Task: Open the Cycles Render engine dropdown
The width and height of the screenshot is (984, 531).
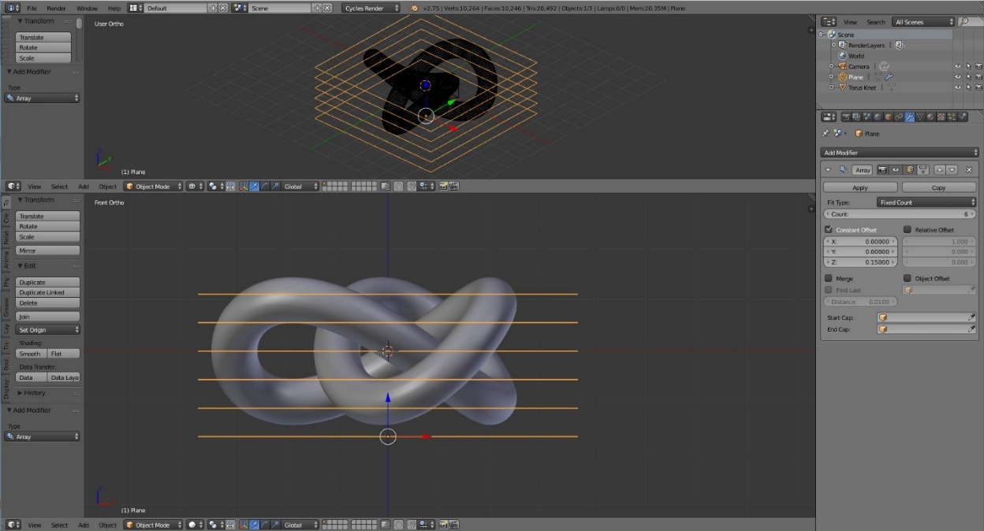Action: click(x=371, y=8)
